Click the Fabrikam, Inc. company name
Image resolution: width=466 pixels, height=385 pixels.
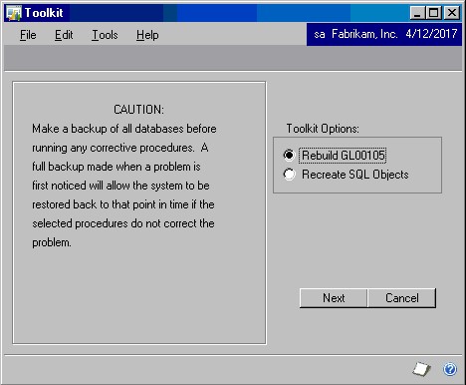tap(364, 34)
